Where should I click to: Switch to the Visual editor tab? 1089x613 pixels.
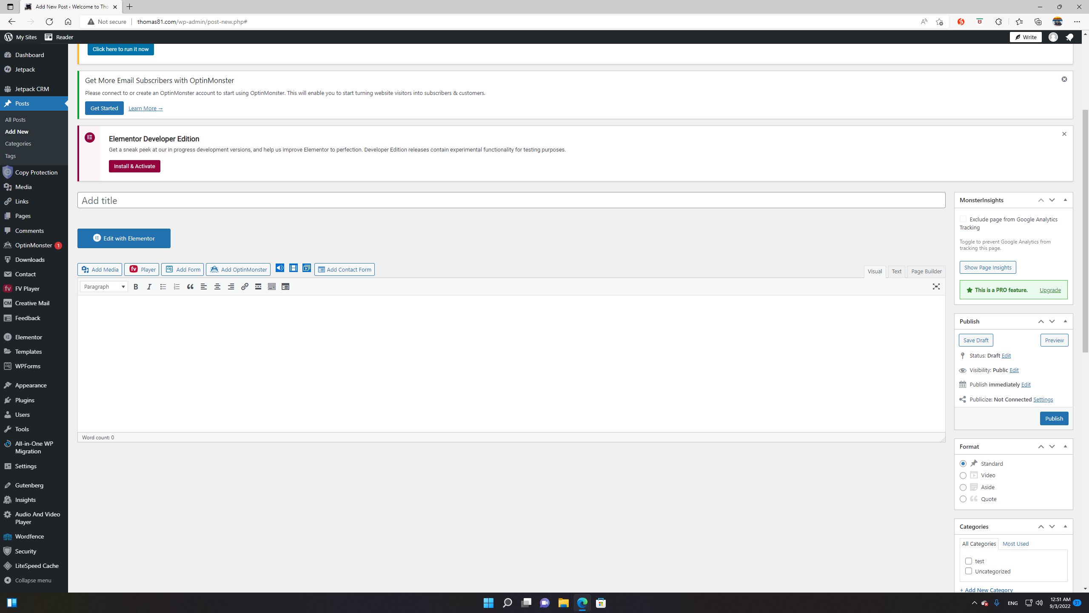[875, 271]
